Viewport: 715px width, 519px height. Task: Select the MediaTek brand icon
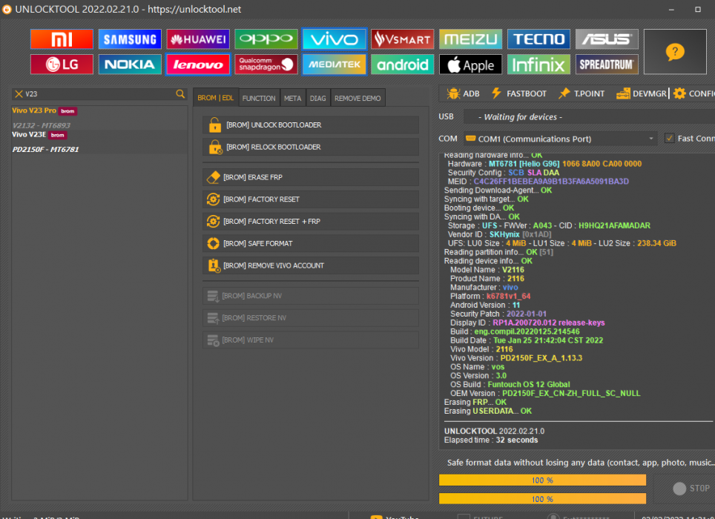[335, 65]
